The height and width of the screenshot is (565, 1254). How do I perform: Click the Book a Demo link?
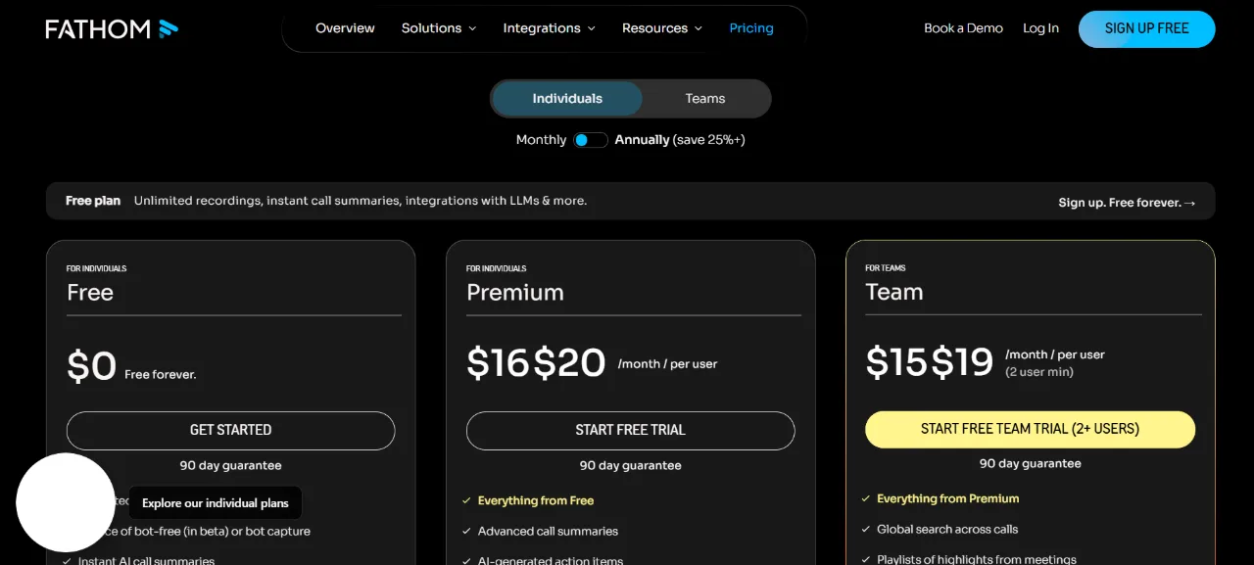click(963, 28)
